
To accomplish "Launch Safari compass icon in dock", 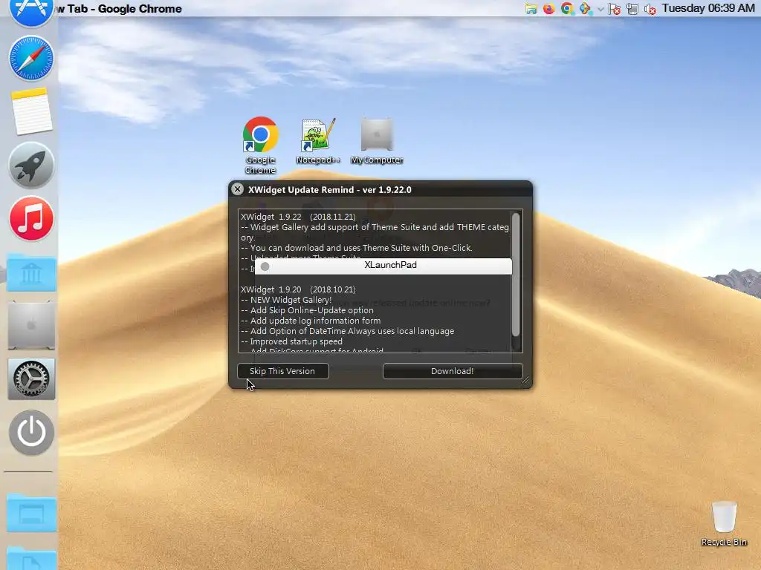I will click(x=31, y=58).
